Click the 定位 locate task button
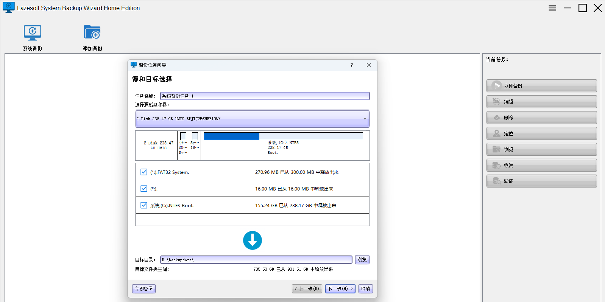The width and height of the screenshot is (605, 302). coord(541,133)
